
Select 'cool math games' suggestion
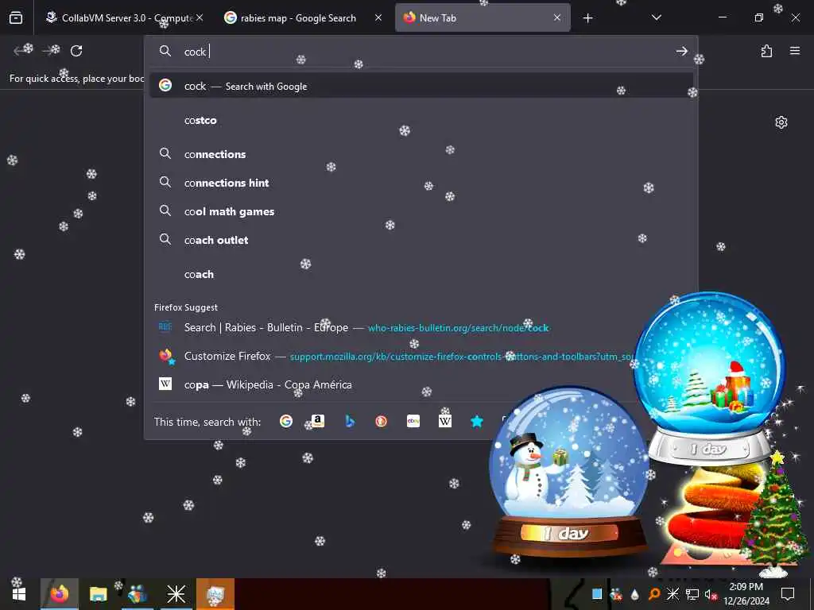pos(421,211)
